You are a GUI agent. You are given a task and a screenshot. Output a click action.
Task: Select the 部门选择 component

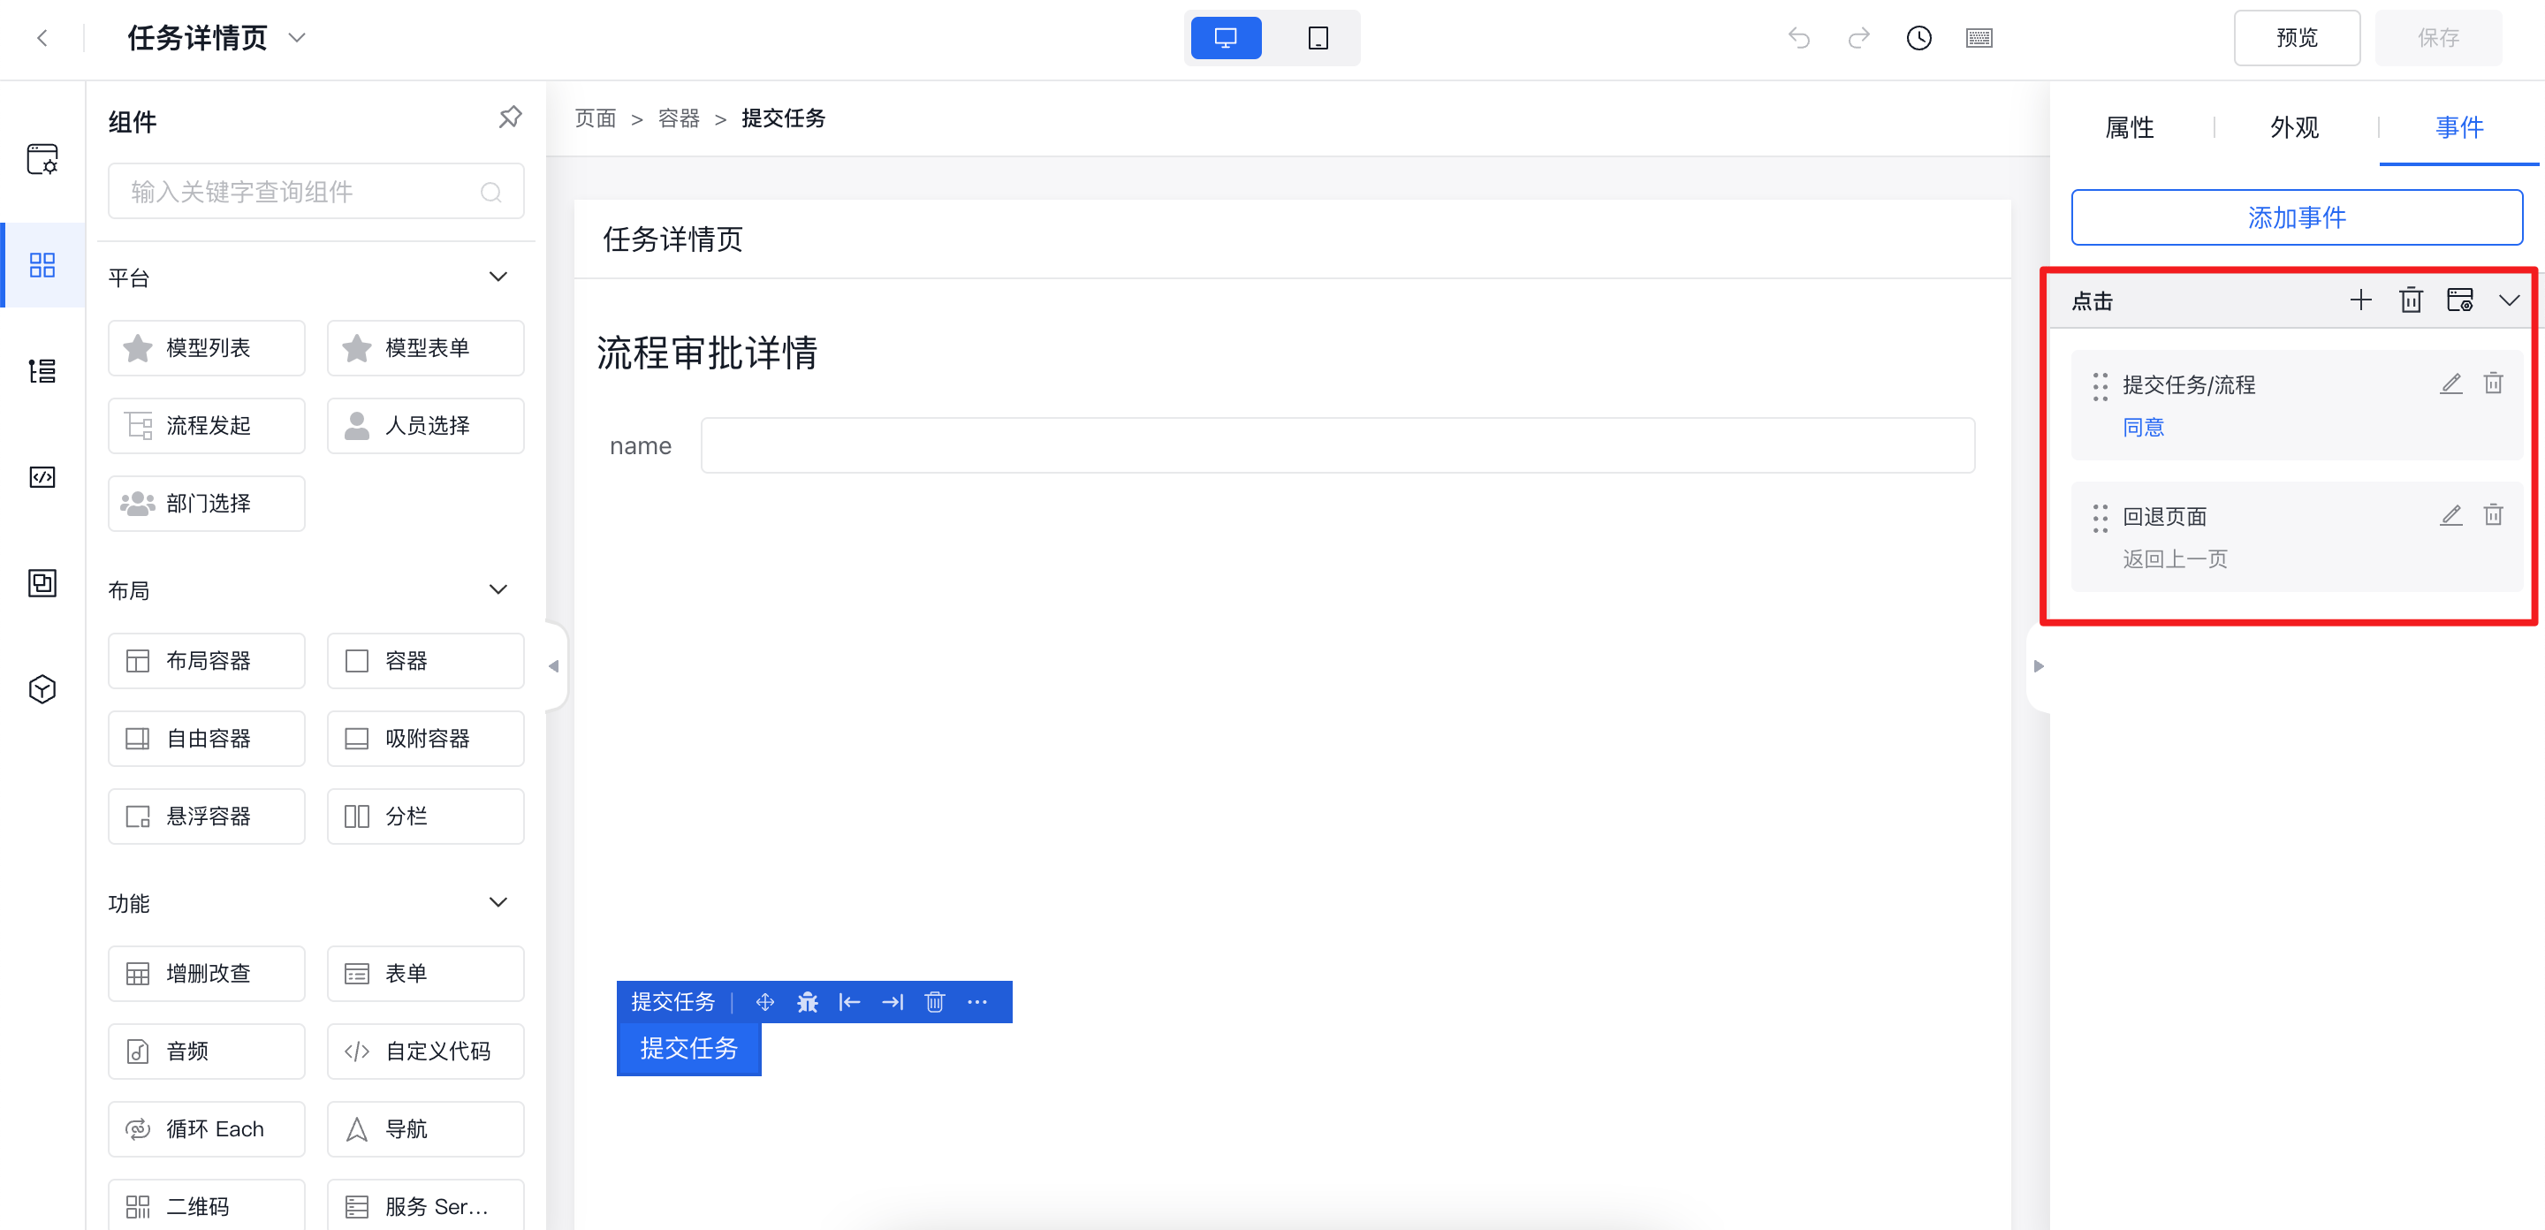[x=207, y=504]
